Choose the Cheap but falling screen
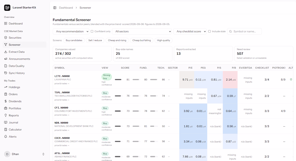This screenshot has width=296, height=161. 142,40
